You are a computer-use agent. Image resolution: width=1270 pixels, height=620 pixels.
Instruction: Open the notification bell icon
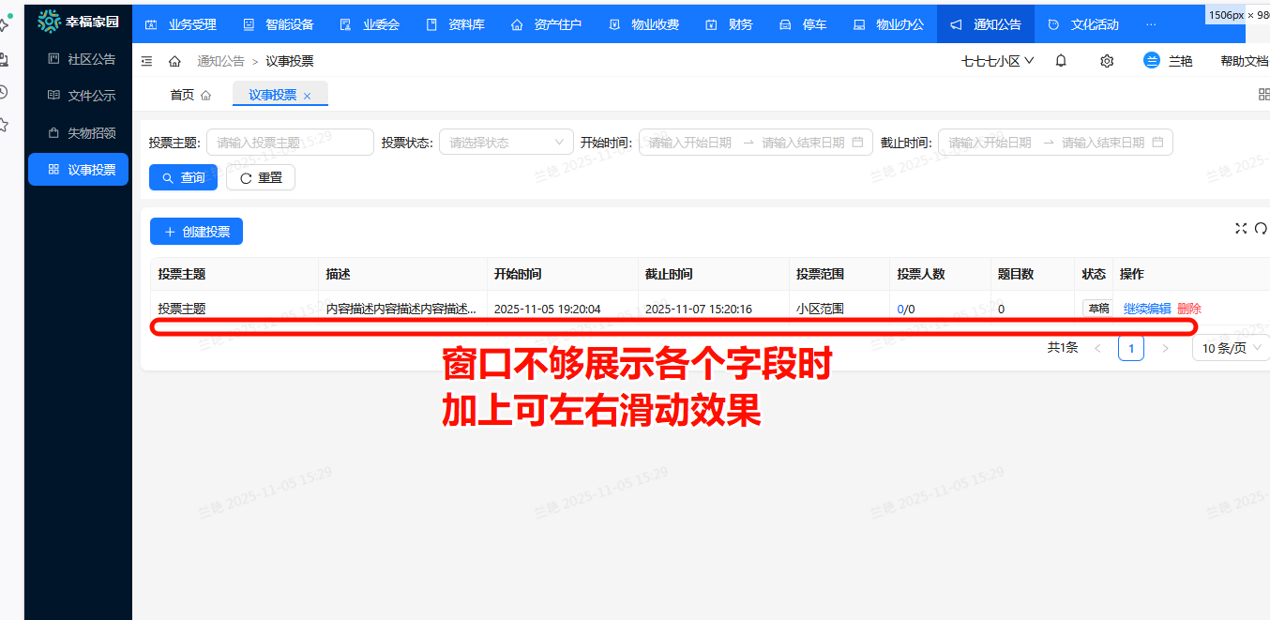click(1060, 60)
